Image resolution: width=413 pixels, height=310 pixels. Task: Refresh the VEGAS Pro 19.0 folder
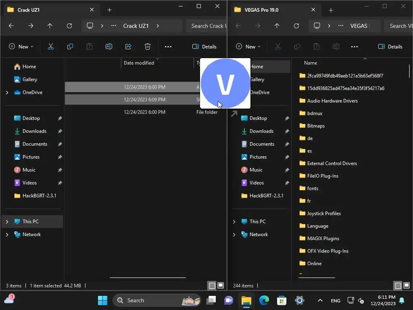coord(296,26)
